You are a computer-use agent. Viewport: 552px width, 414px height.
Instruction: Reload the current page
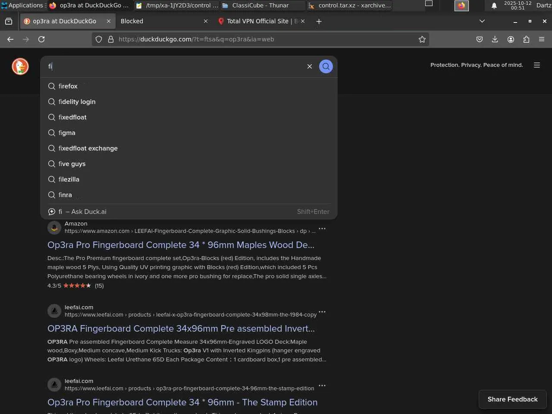pyautogui.click(x=41, y=39)
